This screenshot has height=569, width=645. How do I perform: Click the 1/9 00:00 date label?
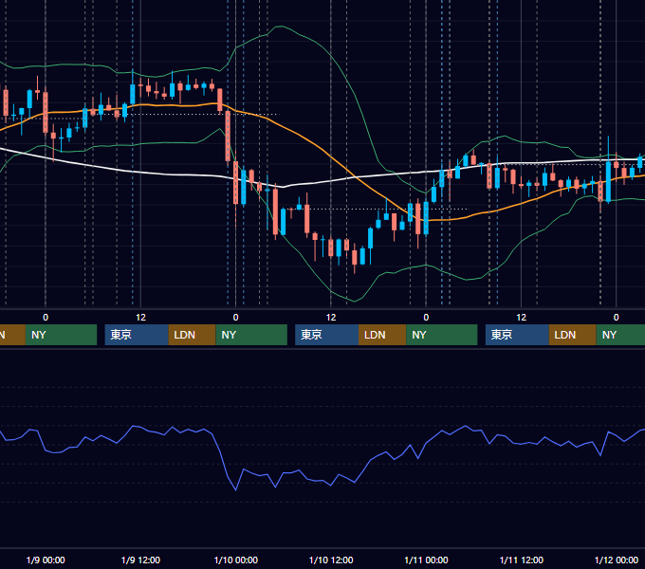[46, 560]
